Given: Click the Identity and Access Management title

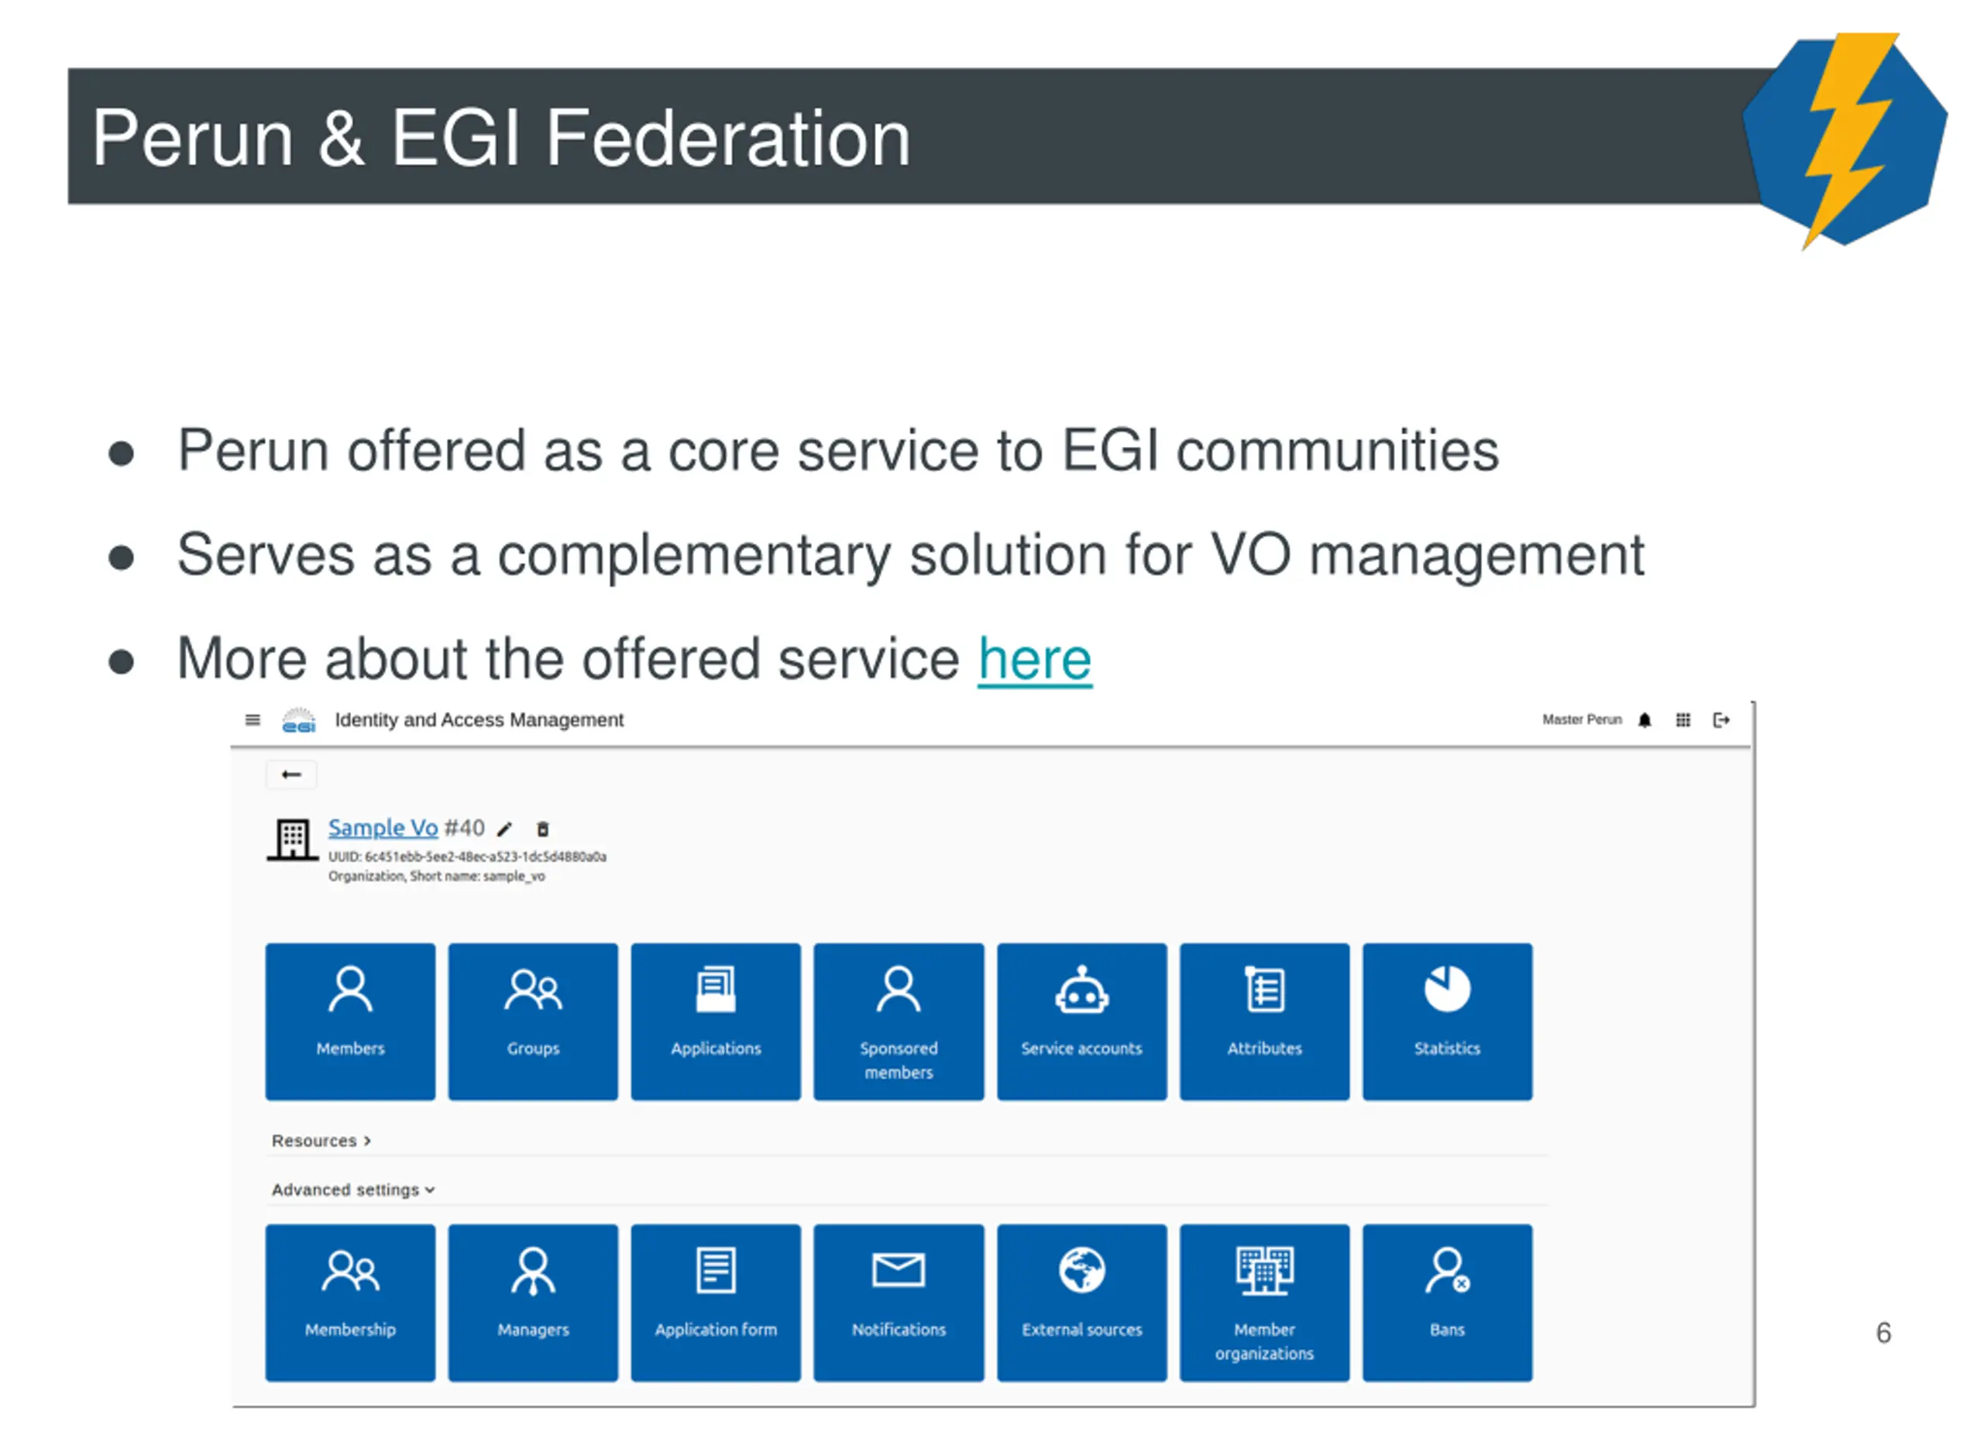Looking at the screenshot, I should pos(479,720).
